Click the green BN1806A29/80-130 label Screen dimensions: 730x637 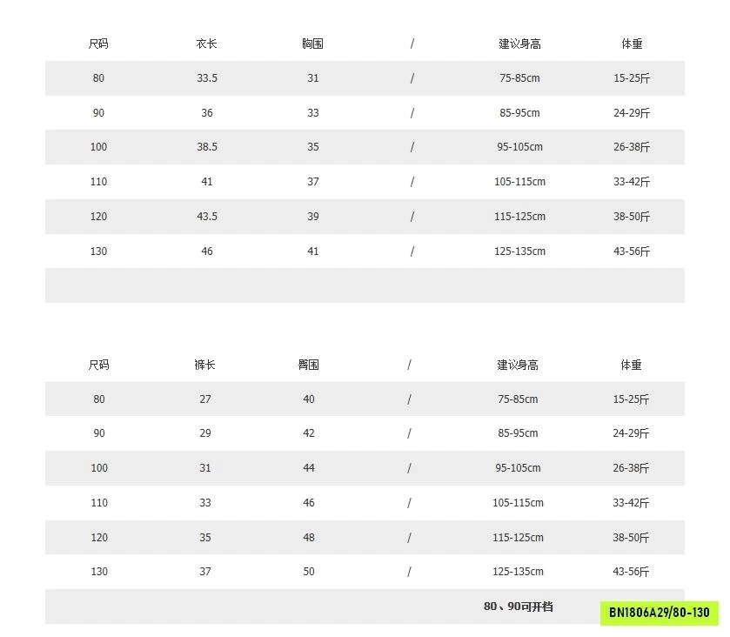(x=660, y=613)
